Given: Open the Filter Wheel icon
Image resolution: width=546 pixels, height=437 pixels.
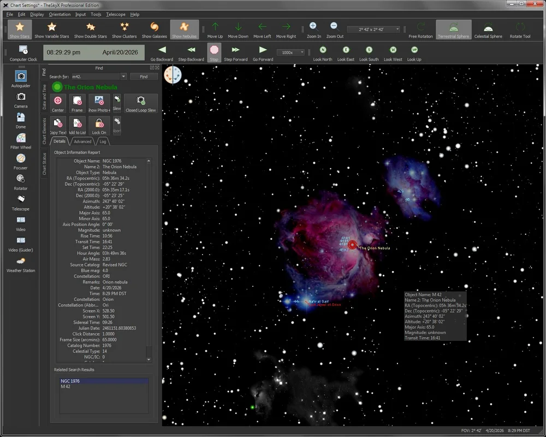Looking at the screenshot, I should pyautogui.click(x=21, y=138).
